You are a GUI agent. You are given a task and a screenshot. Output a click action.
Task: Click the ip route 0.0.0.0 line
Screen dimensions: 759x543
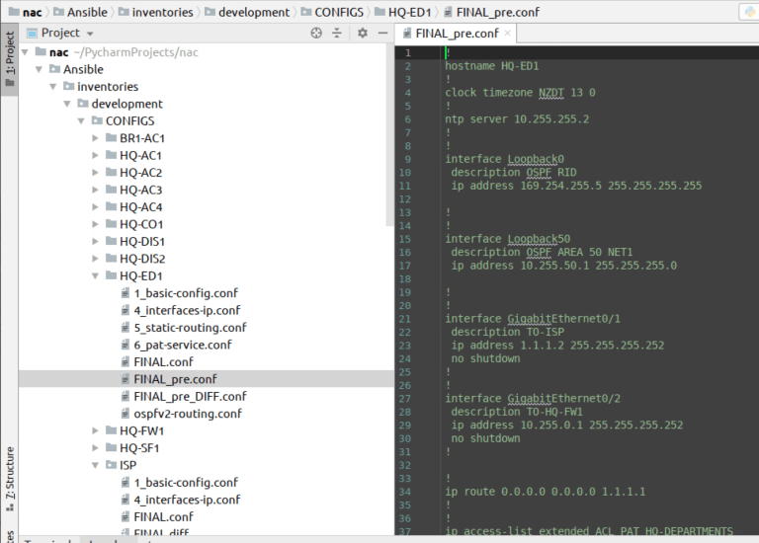(546, 492)
